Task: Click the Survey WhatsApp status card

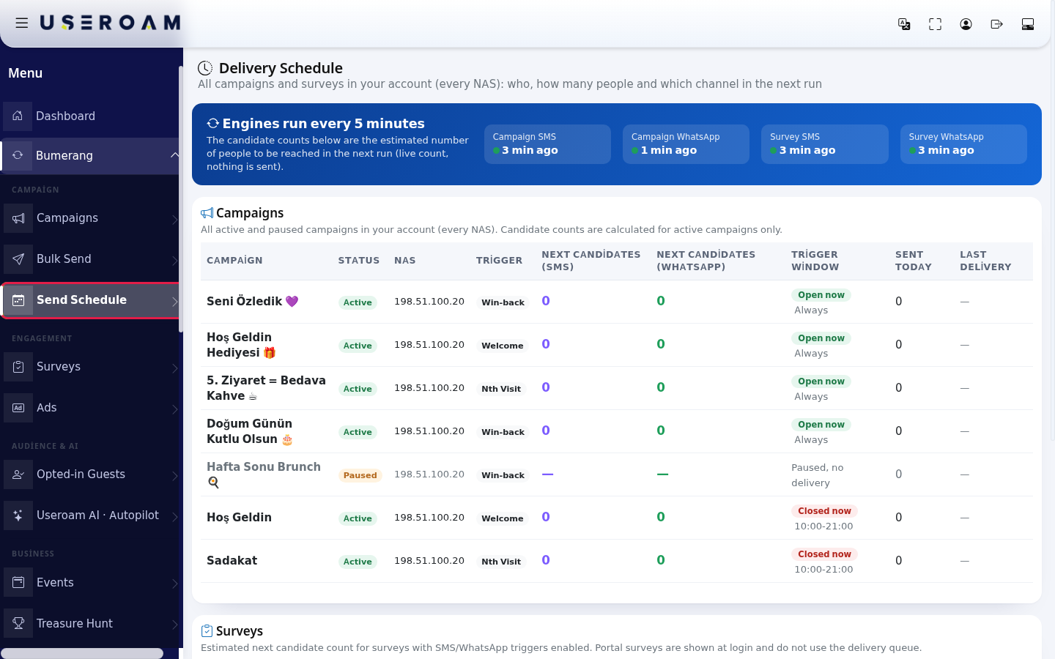Action: (963, 144)
